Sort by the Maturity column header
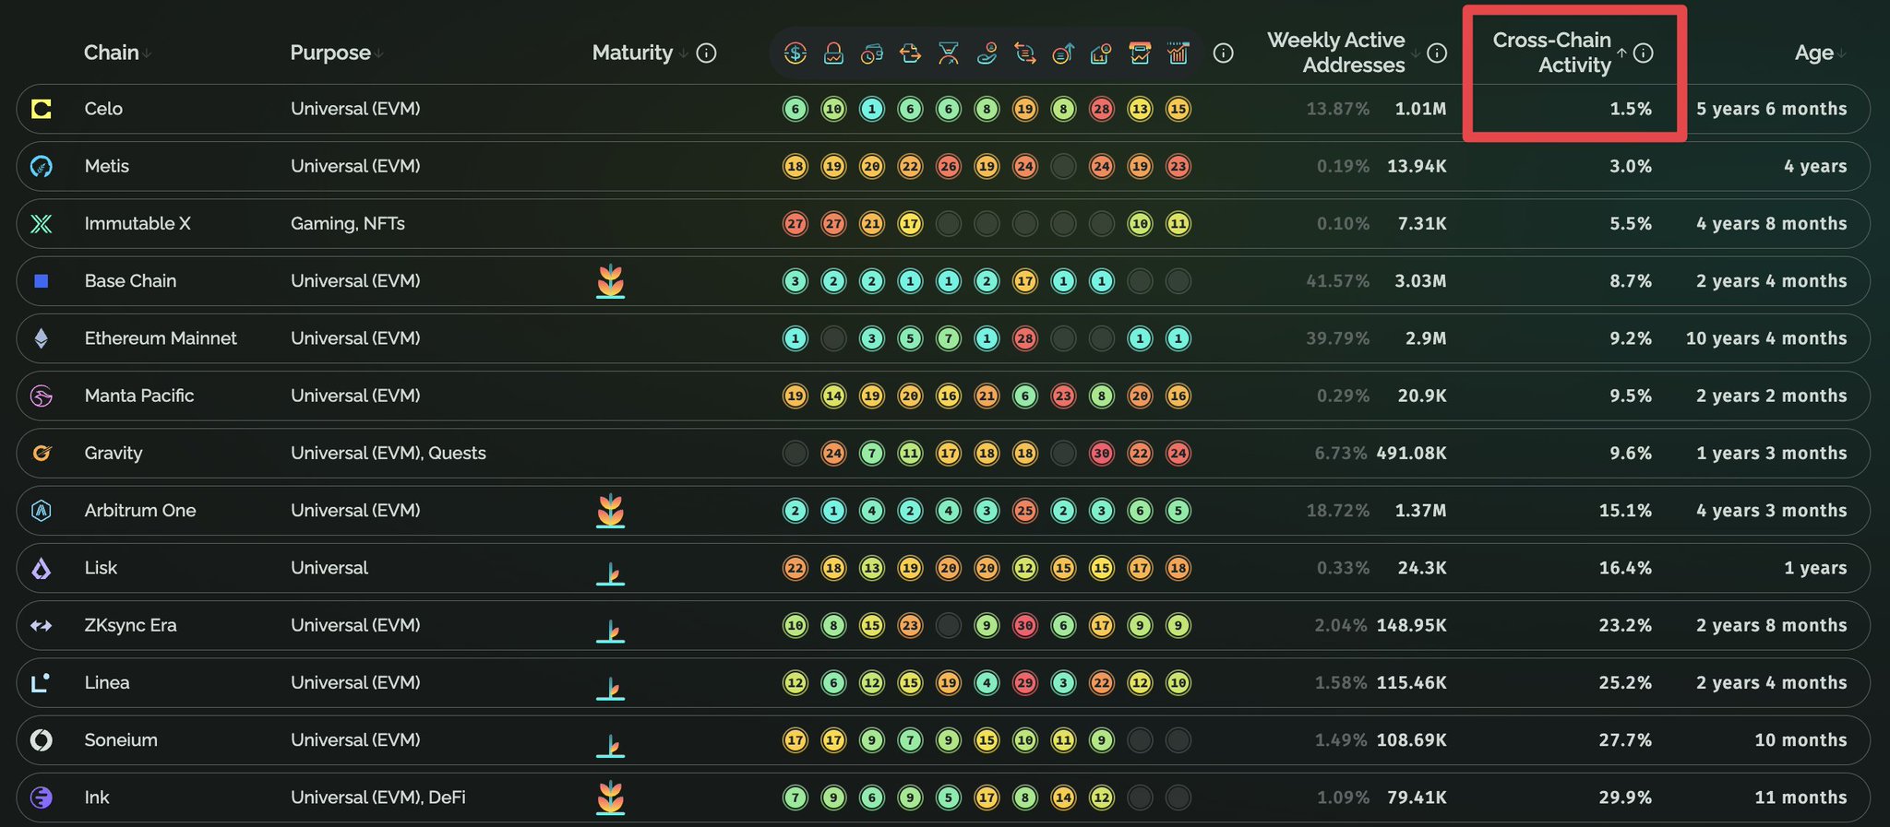This screenshot has width=1890, height=827. (x=640, y=53)
